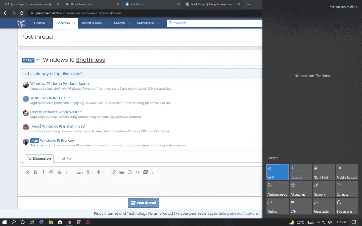Insert link using the chain icon

(113, 172)
